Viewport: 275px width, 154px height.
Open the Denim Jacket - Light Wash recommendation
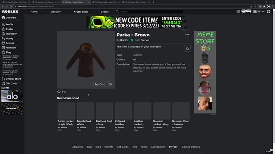point(66,117)
